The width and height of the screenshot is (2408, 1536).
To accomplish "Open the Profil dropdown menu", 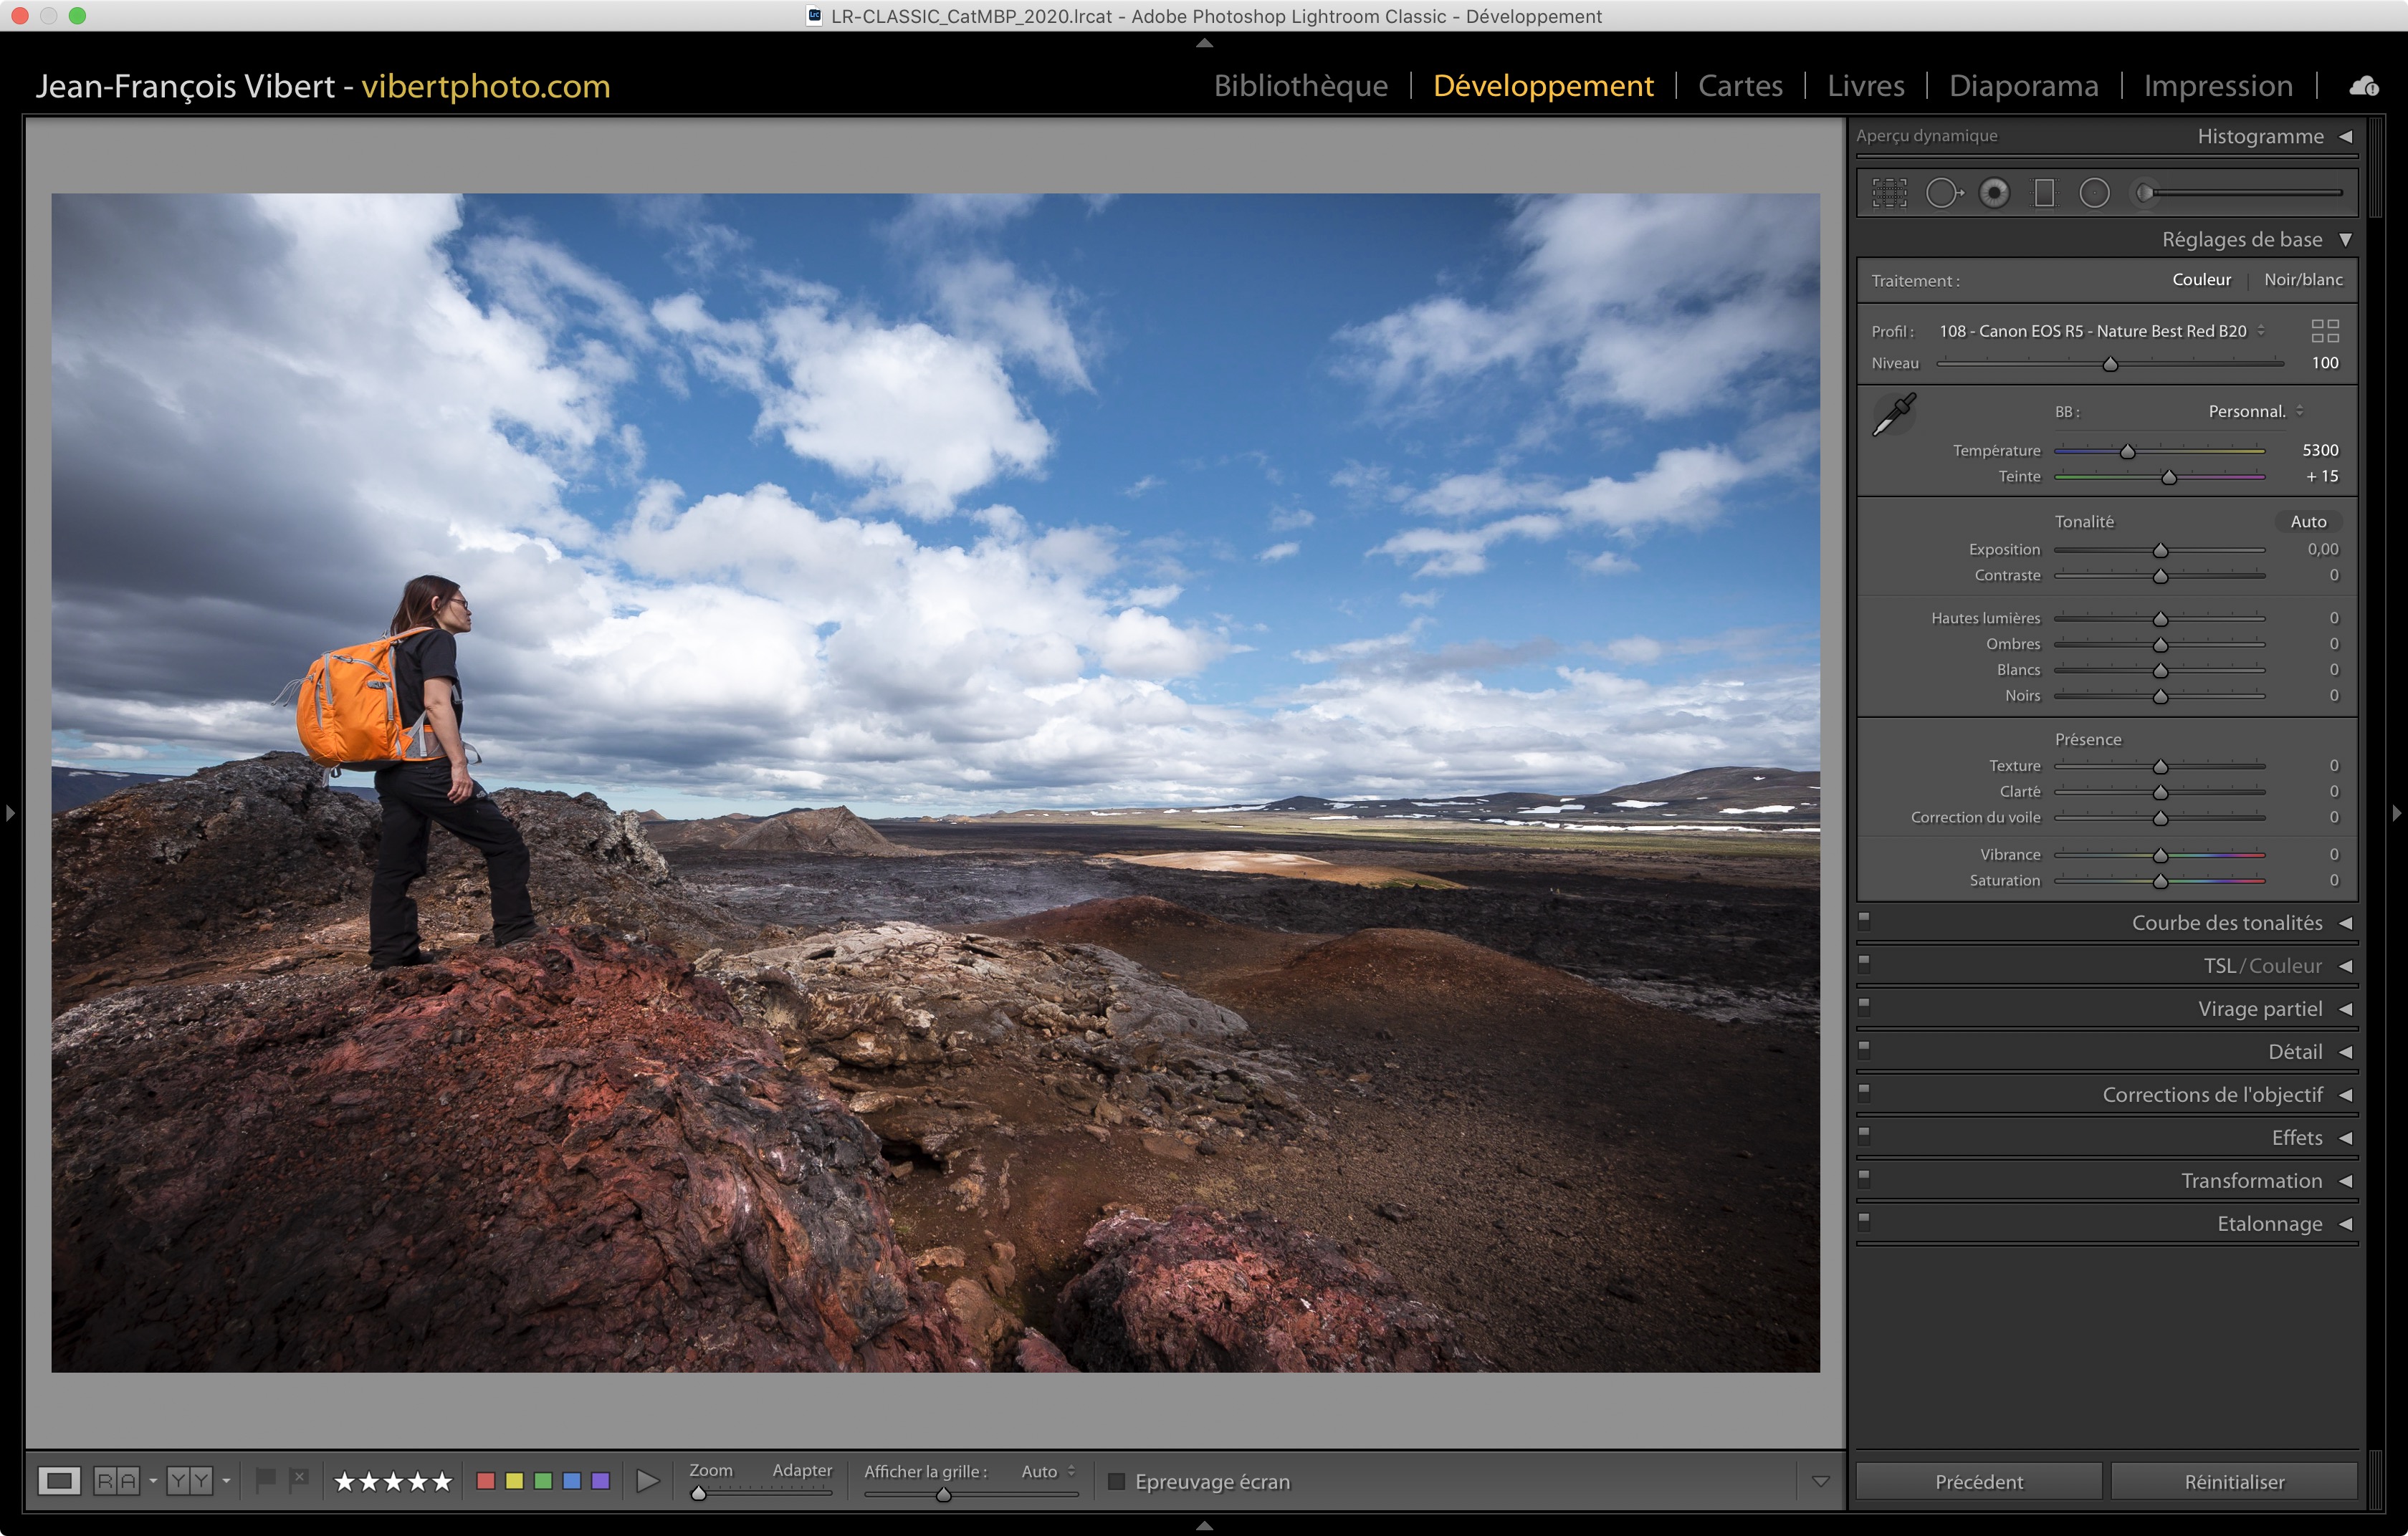I will tap(2100, 331).
